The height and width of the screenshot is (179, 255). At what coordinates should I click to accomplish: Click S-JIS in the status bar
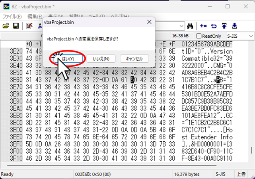coord(220,174)
